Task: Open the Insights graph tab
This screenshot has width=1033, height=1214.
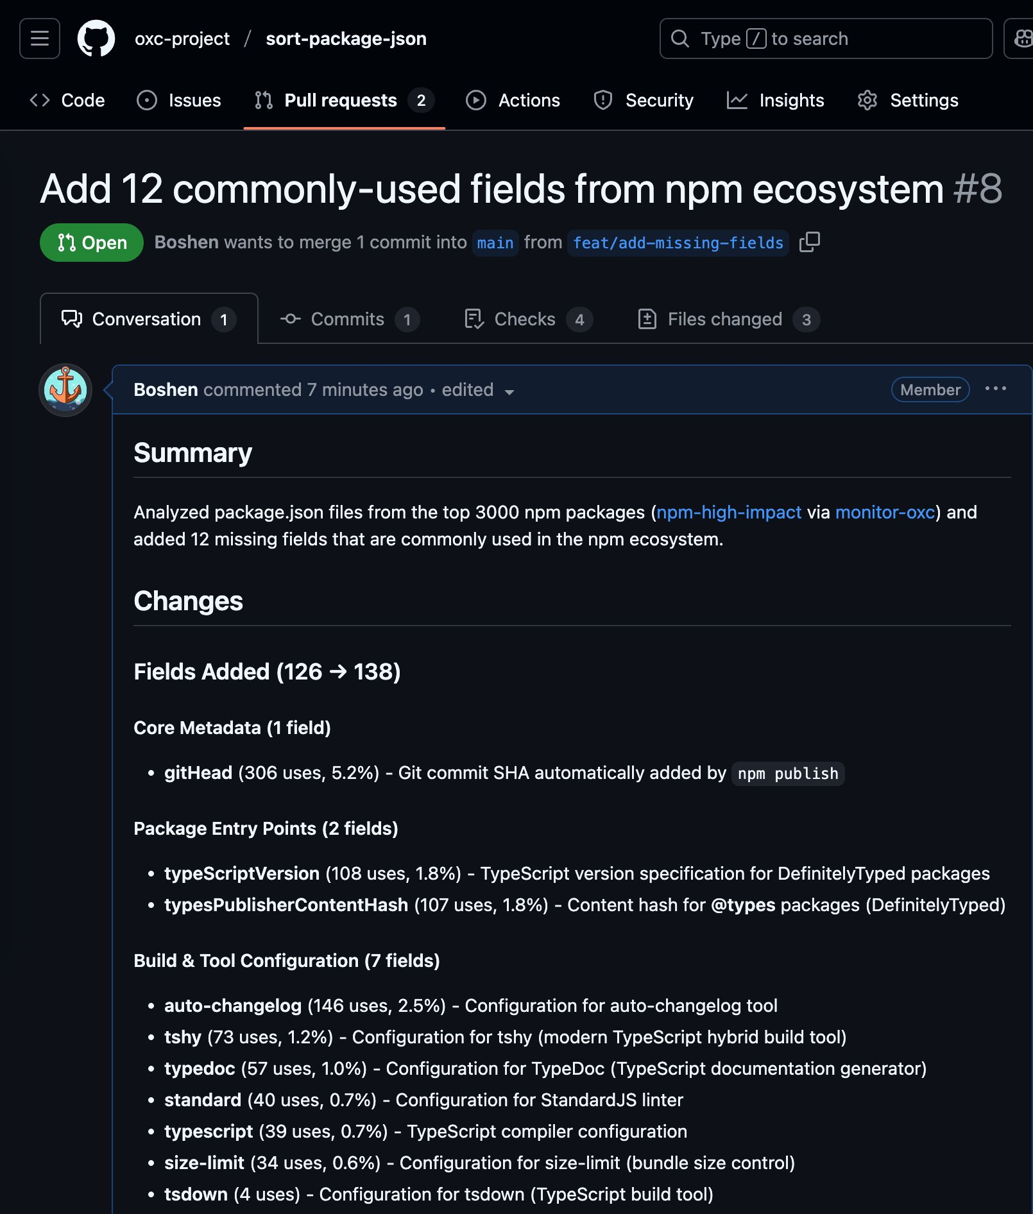Action: click(775, 100)
